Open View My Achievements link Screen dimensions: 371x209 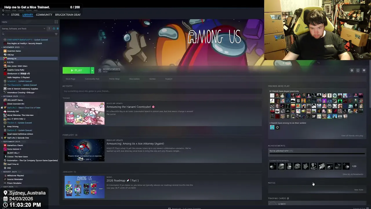tap(353, 174)
